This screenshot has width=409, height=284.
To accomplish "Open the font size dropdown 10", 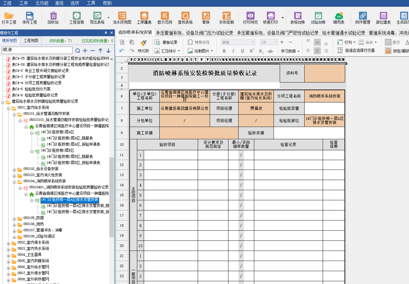I will point(275,42).
